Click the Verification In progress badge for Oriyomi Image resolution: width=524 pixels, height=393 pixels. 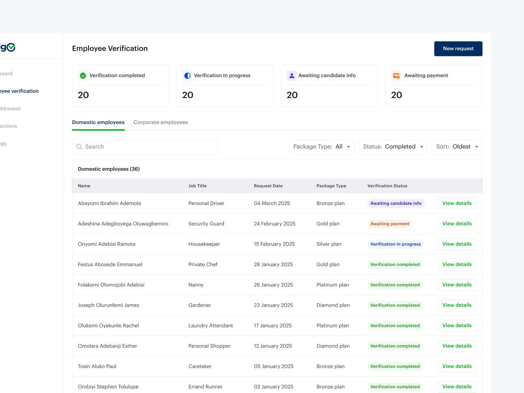click(x=396, y=244)
